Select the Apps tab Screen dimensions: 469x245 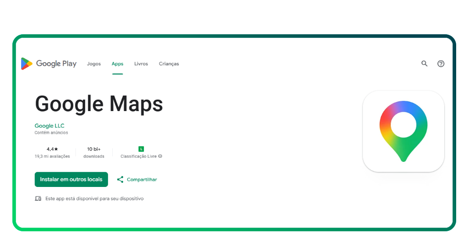click(x=117, y=64)
